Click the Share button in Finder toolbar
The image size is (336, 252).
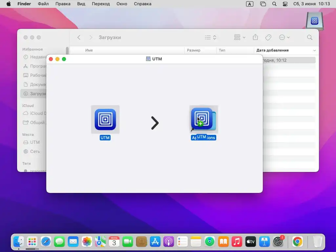click(255, 37)
